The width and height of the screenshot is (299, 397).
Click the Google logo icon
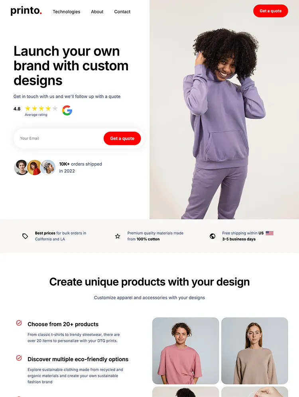(67, 111)
